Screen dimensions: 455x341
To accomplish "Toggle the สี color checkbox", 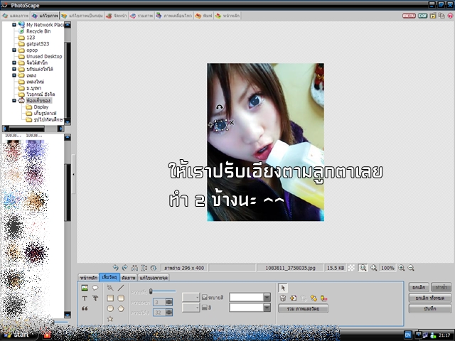I will click(x=205, y=308).
